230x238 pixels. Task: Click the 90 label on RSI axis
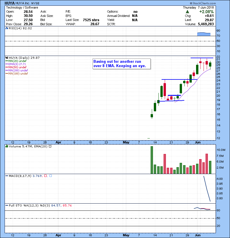(218, 31)
